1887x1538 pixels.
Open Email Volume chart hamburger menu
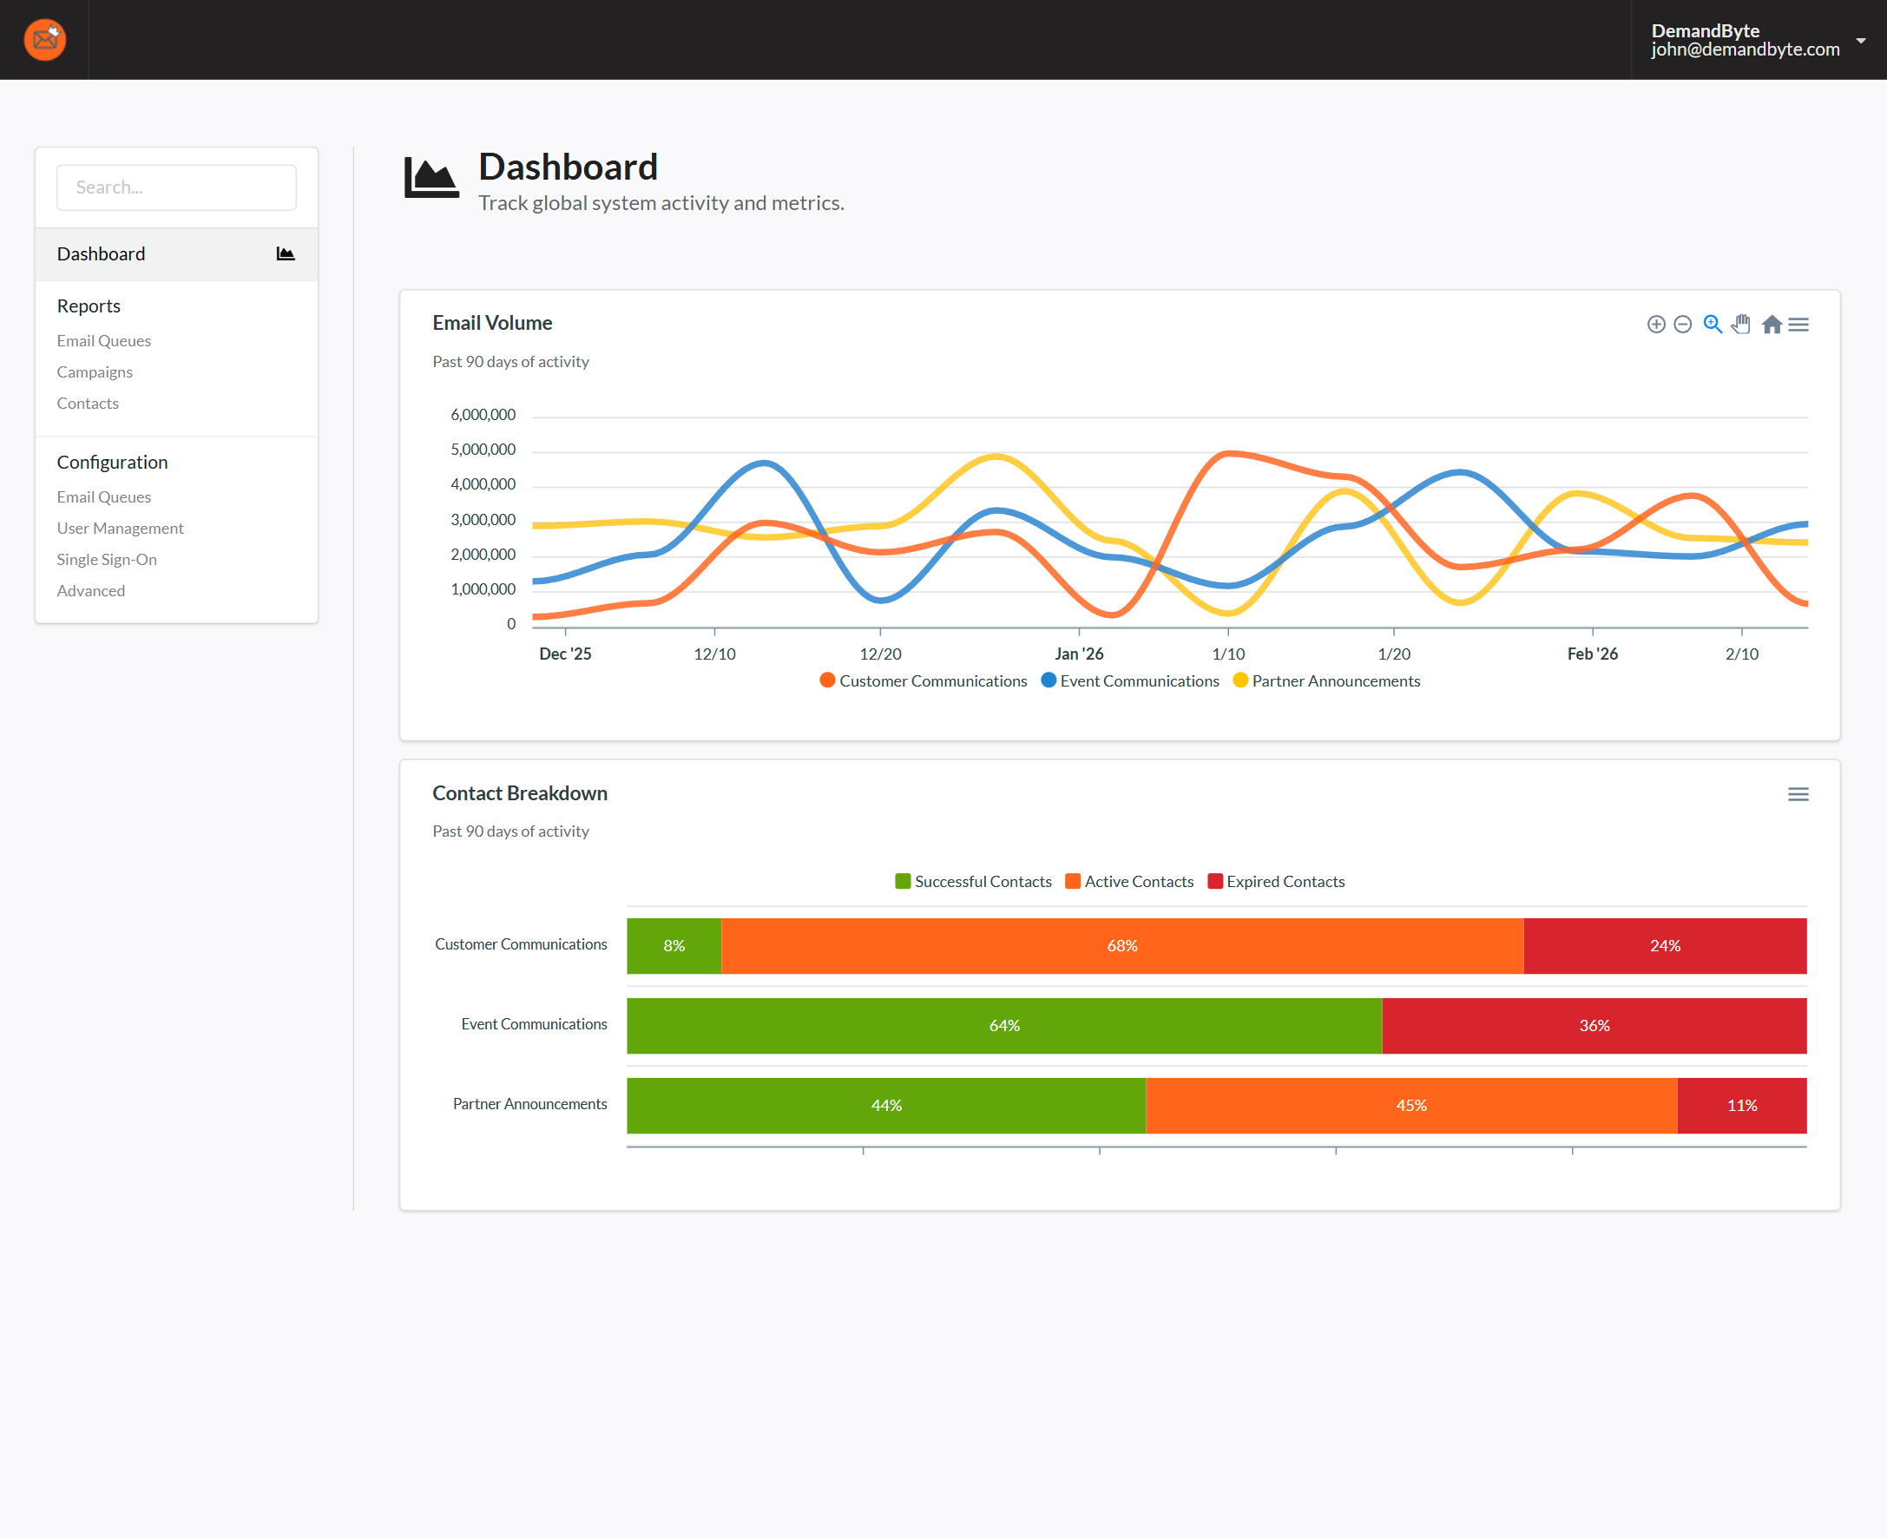(1798, 325)
